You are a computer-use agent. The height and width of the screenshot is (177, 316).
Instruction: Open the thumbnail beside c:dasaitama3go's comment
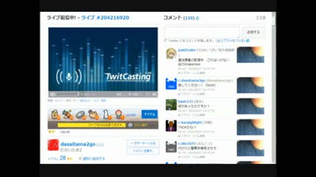(250, 85)
